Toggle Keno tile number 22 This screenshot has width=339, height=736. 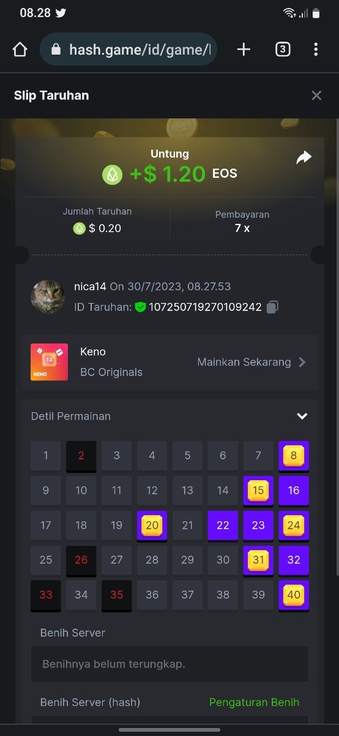223,526
